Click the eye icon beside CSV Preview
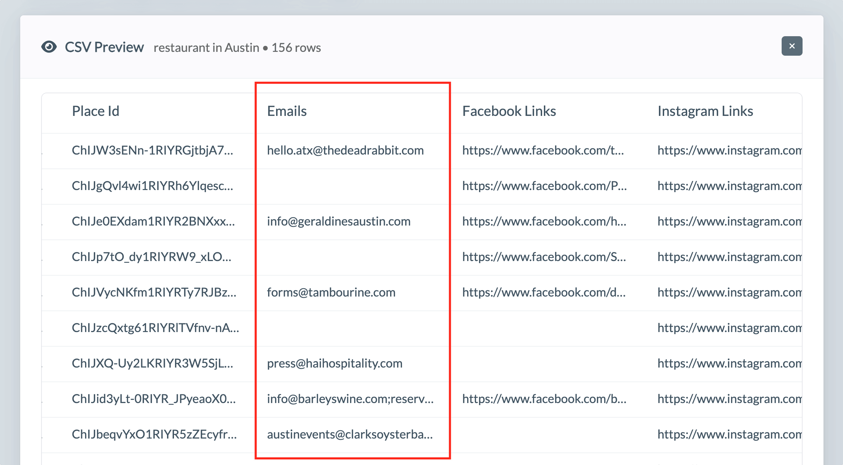843x465 pixels. coord(49,47)
